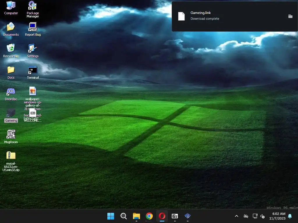Open taskbar Search
Viewport: 298px width, 223px height.
pyautogui.click(x=123, y=216)
